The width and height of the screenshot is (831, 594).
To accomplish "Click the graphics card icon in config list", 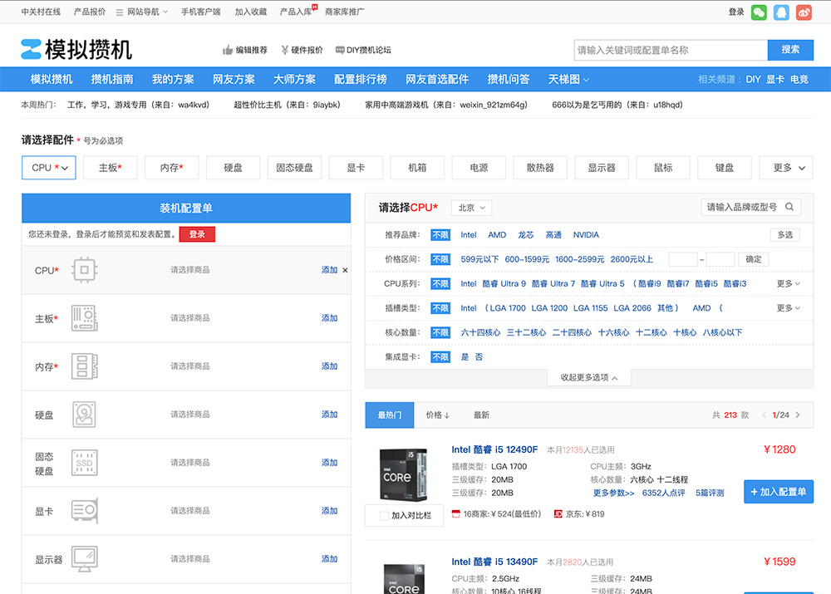I will (x=84, y=511).
